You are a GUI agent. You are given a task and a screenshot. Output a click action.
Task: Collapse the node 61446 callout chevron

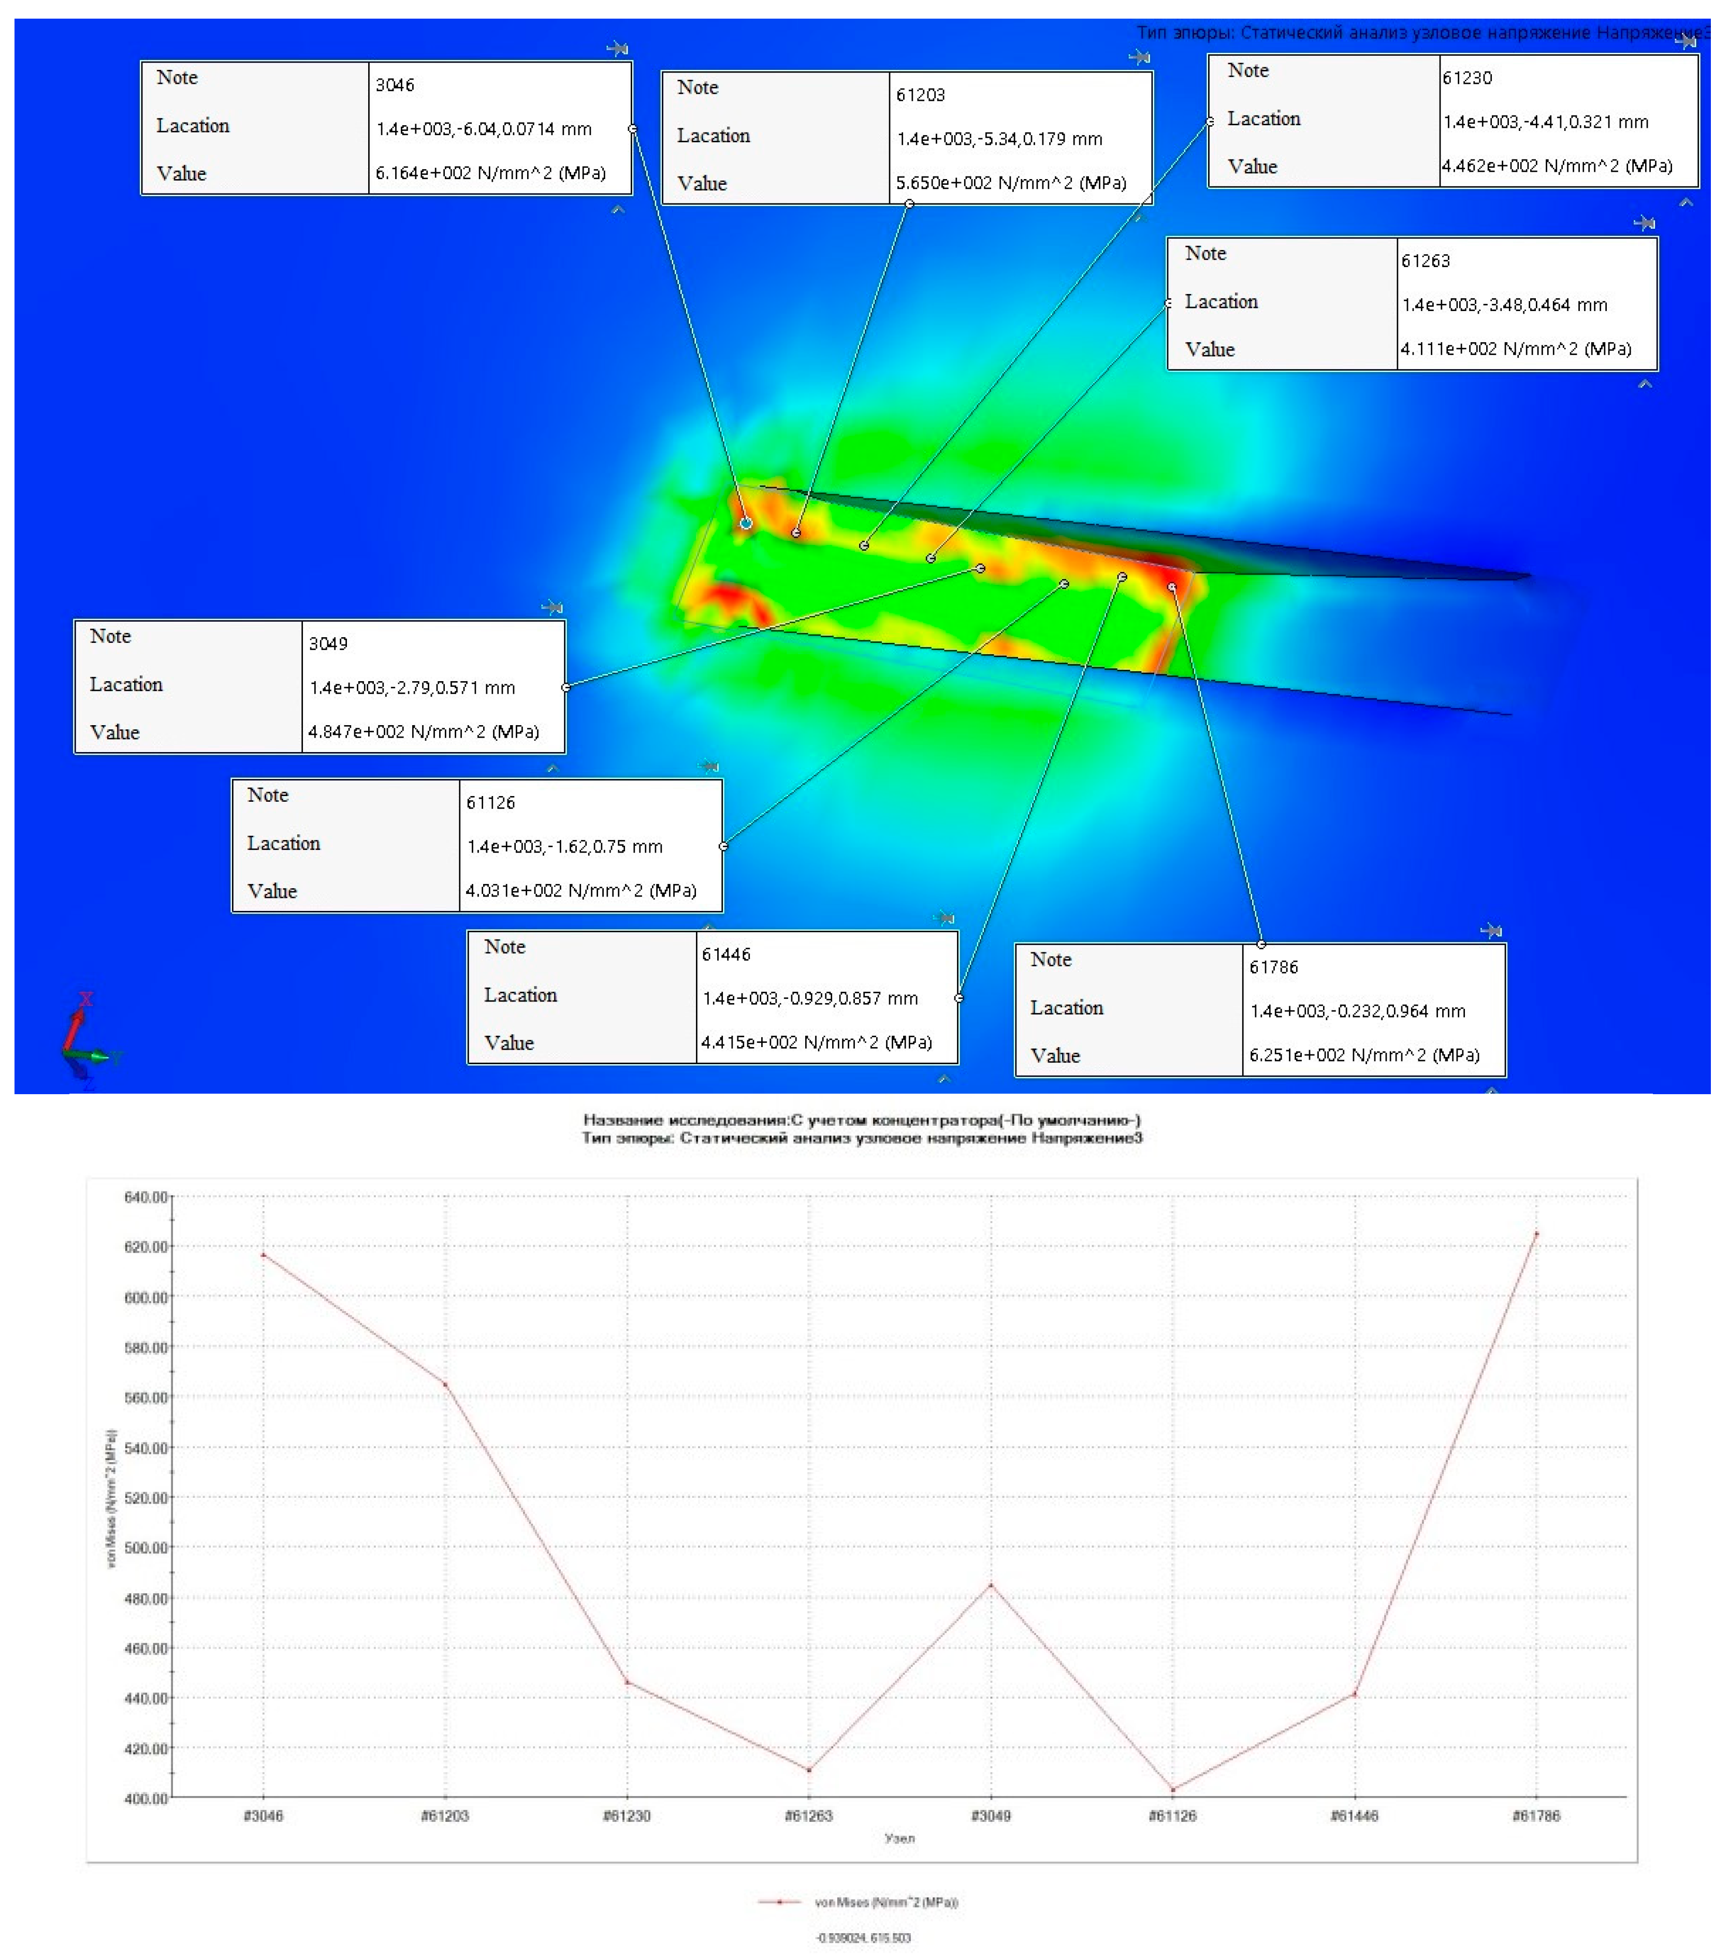point(945,1079)
